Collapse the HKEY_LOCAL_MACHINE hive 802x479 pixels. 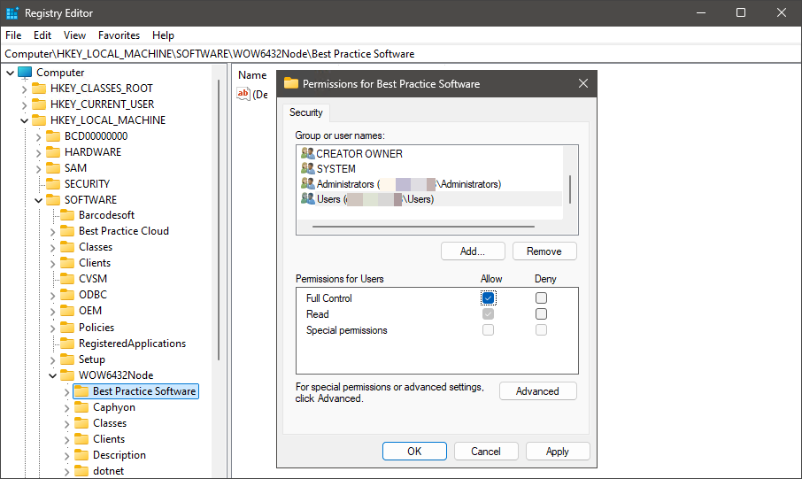click(x=24, y=120)
